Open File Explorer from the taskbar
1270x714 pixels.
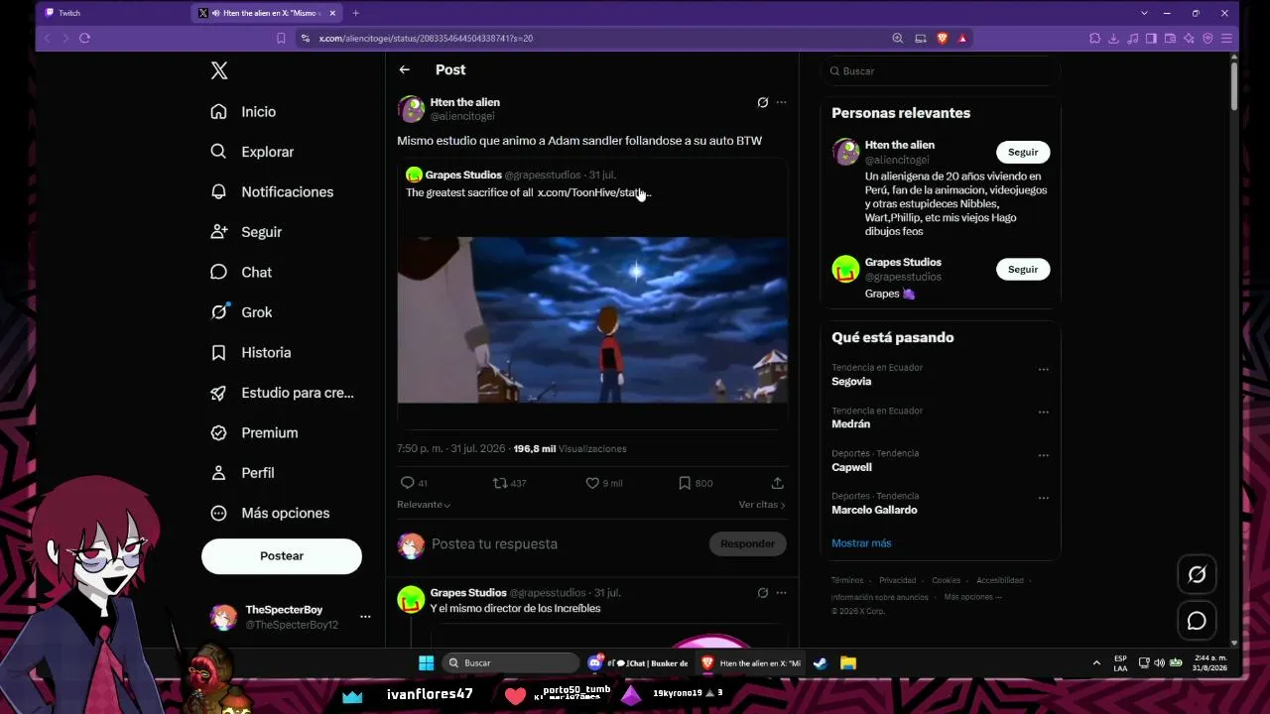[x=848, y=662]
